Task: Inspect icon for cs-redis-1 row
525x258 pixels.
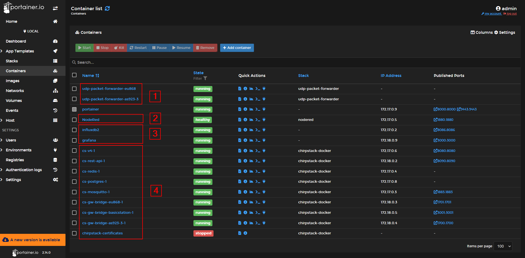Action: pyautogui.click(x=245, y=171)
